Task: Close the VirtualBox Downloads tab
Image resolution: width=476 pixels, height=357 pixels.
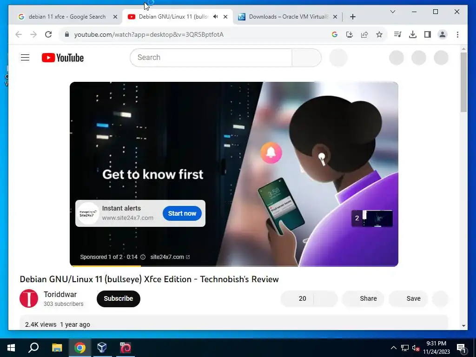Action: (335, 17)
